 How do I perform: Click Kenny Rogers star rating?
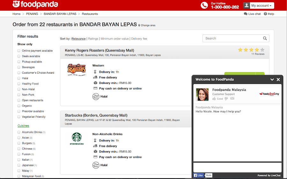click(x=251, y=50)
